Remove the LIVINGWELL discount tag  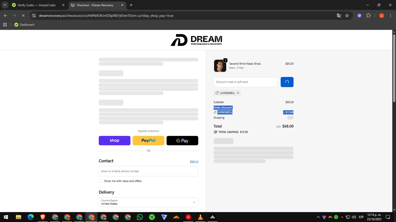pos(238,93)
